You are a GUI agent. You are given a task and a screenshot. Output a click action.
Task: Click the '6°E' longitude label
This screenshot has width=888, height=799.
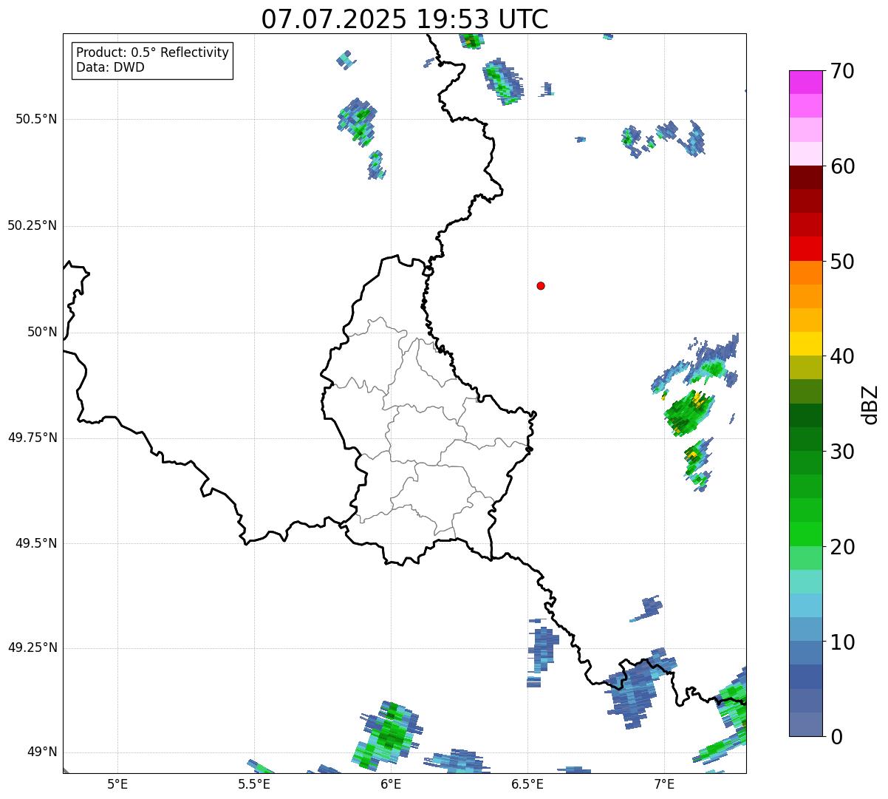click(x=391, y=783)
